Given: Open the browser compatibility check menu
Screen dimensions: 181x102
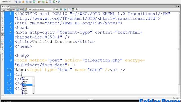Looking at the screenshot, I should [53, 10].
